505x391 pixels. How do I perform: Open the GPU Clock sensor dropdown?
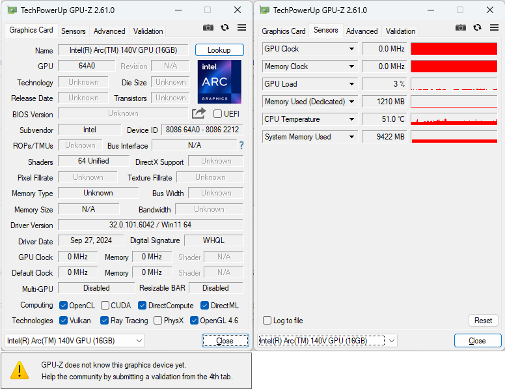[x=351, y=49]
